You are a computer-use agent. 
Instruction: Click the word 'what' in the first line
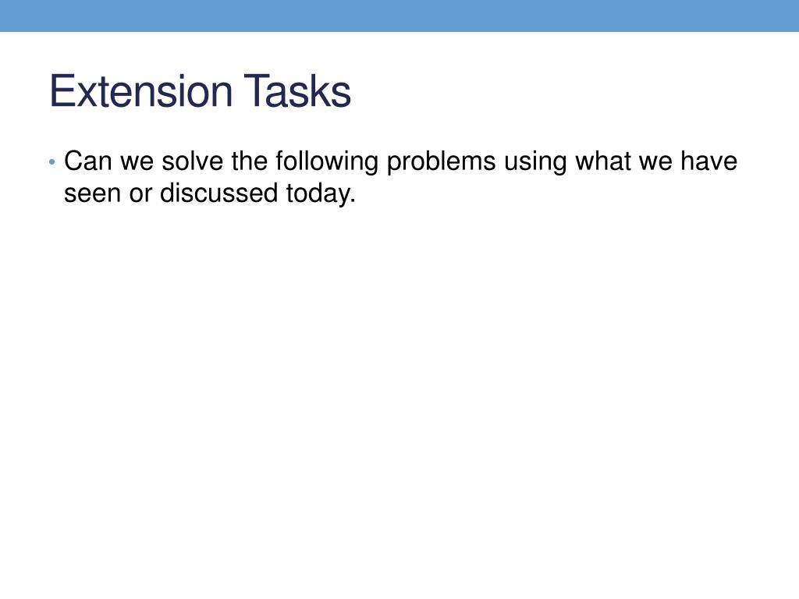603,161
